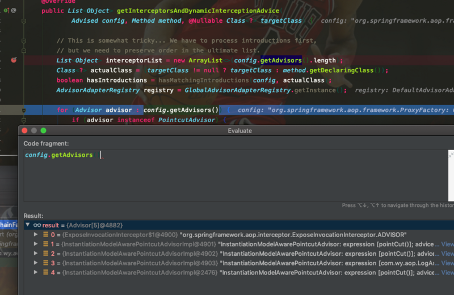Viewport: 454px width, 295px height.
Task: Select the ExposeInvocationInterceptor.ADVISOR string value
Action: 293,235
